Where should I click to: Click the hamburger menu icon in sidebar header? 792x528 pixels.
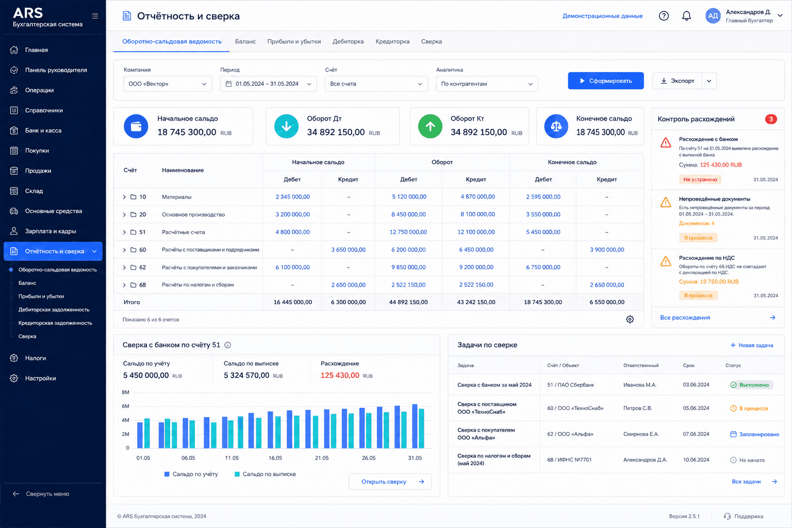(95, 16)
